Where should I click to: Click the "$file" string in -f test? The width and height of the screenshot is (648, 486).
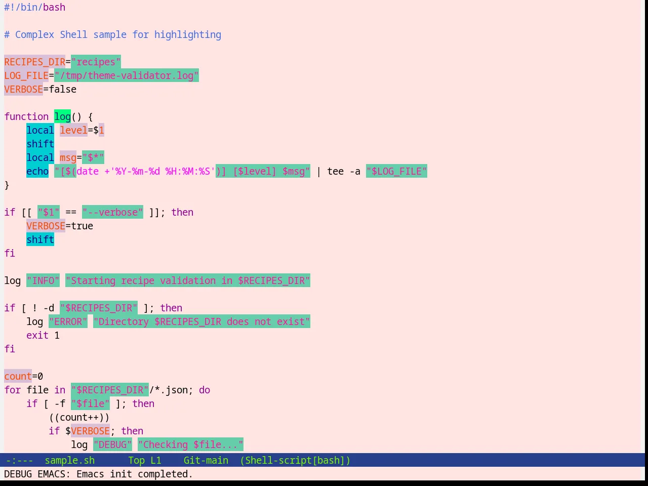pos(90,403)
